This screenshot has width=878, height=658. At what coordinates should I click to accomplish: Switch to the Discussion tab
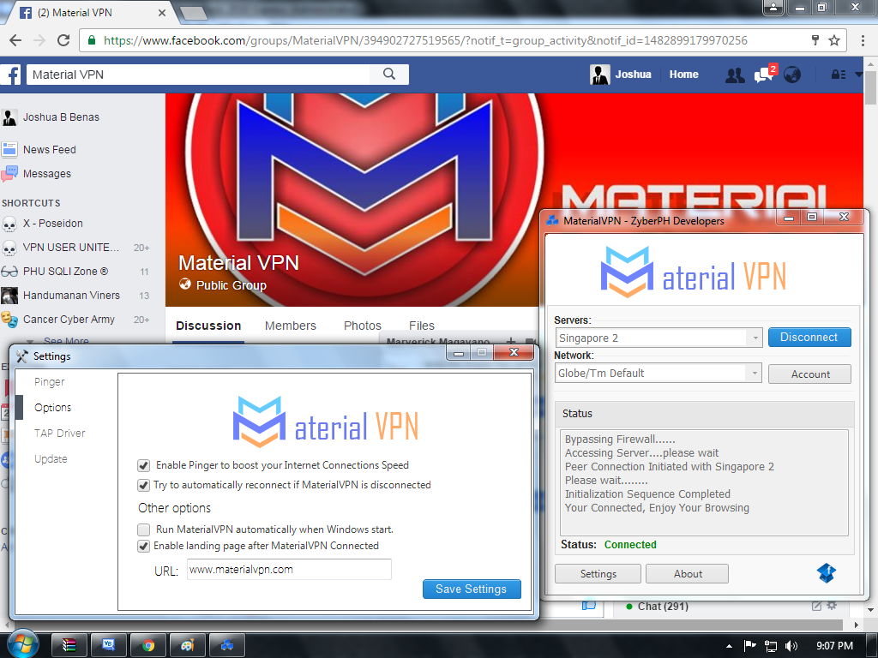(208, 326)
